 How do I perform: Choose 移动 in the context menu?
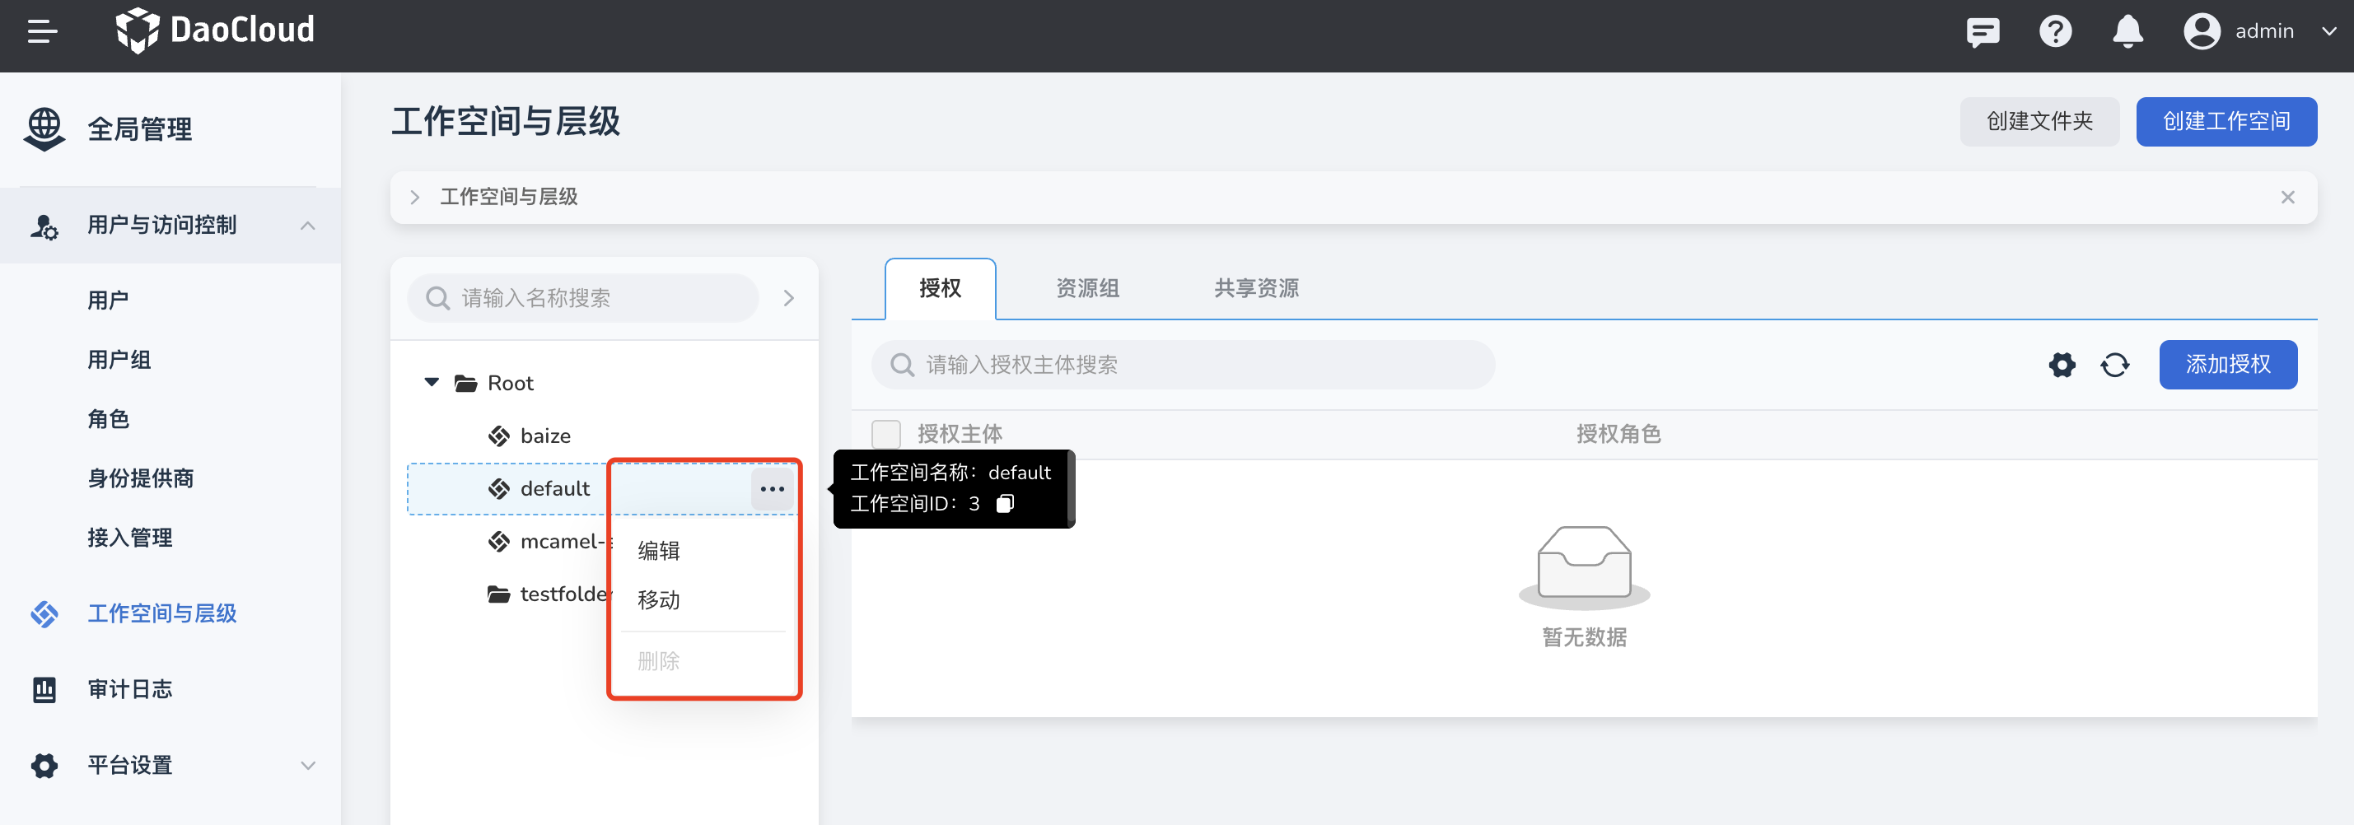[x=659, y=600]
